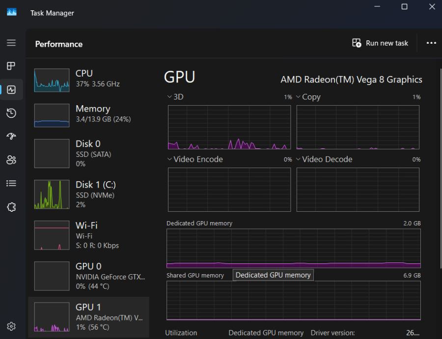Select the Wi-Fi performance entry
The height and width of the screenshot is (339, 442).
coord(88,235)
